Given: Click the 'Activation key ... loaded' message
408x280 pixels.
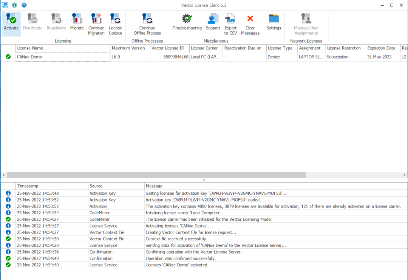Looking at the screenshot, I should click(203, 200).
